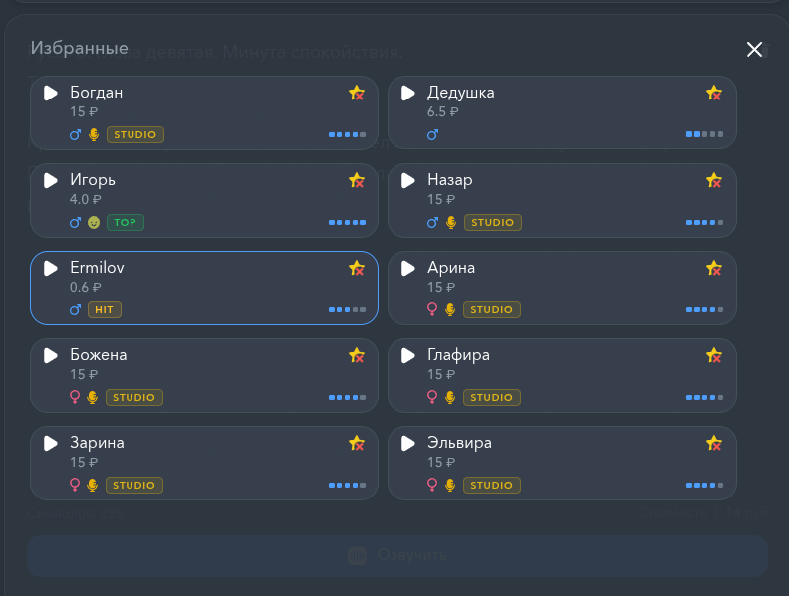Play the Арина voice preview
This screenshot has height=596, width=789.
click(x=408, y=268)
